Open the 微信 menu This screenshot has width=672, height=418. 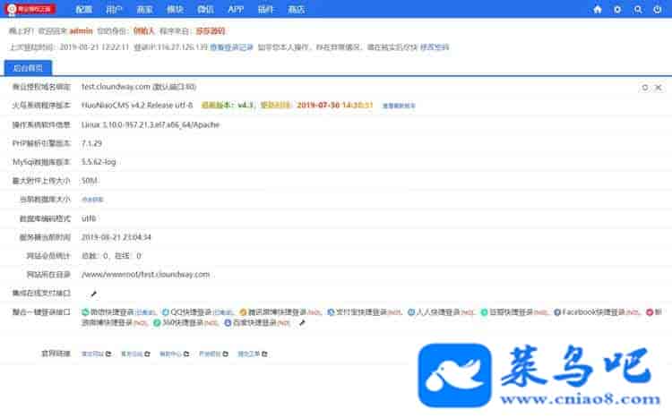tap(205, 10)
